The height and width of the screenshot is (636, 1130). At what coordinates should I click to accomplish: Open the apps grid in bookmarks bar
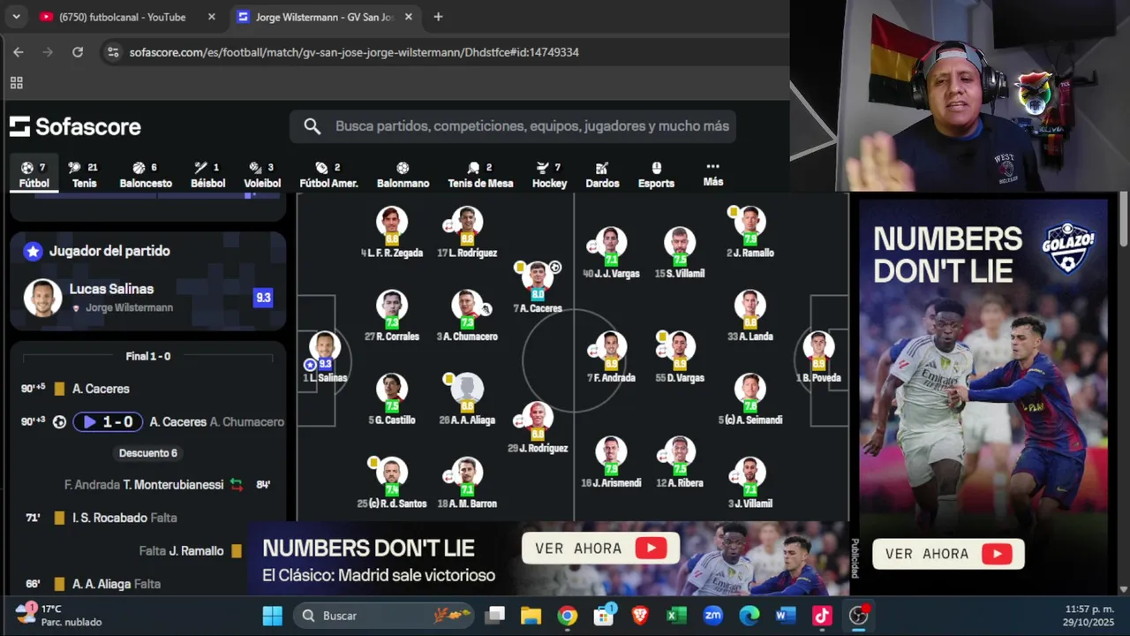tap(16, 83)
